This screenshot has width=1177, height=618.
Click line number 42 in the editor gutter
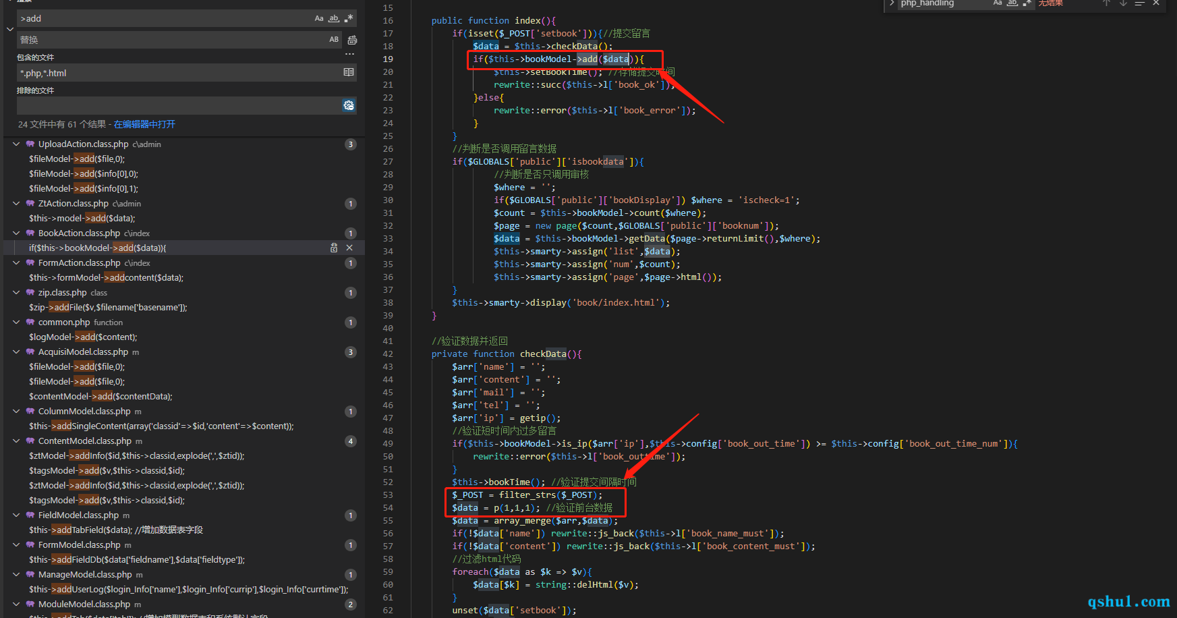(x=388, y=354)
